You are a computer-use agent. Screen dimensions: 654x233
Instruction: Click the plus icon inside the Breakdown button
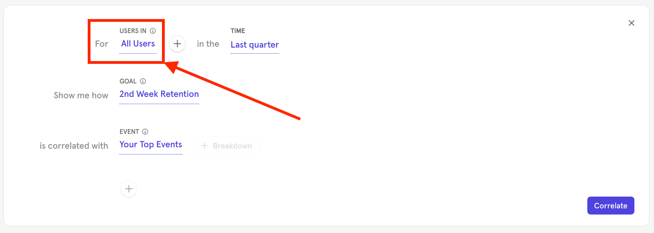(x=204, y=146)
